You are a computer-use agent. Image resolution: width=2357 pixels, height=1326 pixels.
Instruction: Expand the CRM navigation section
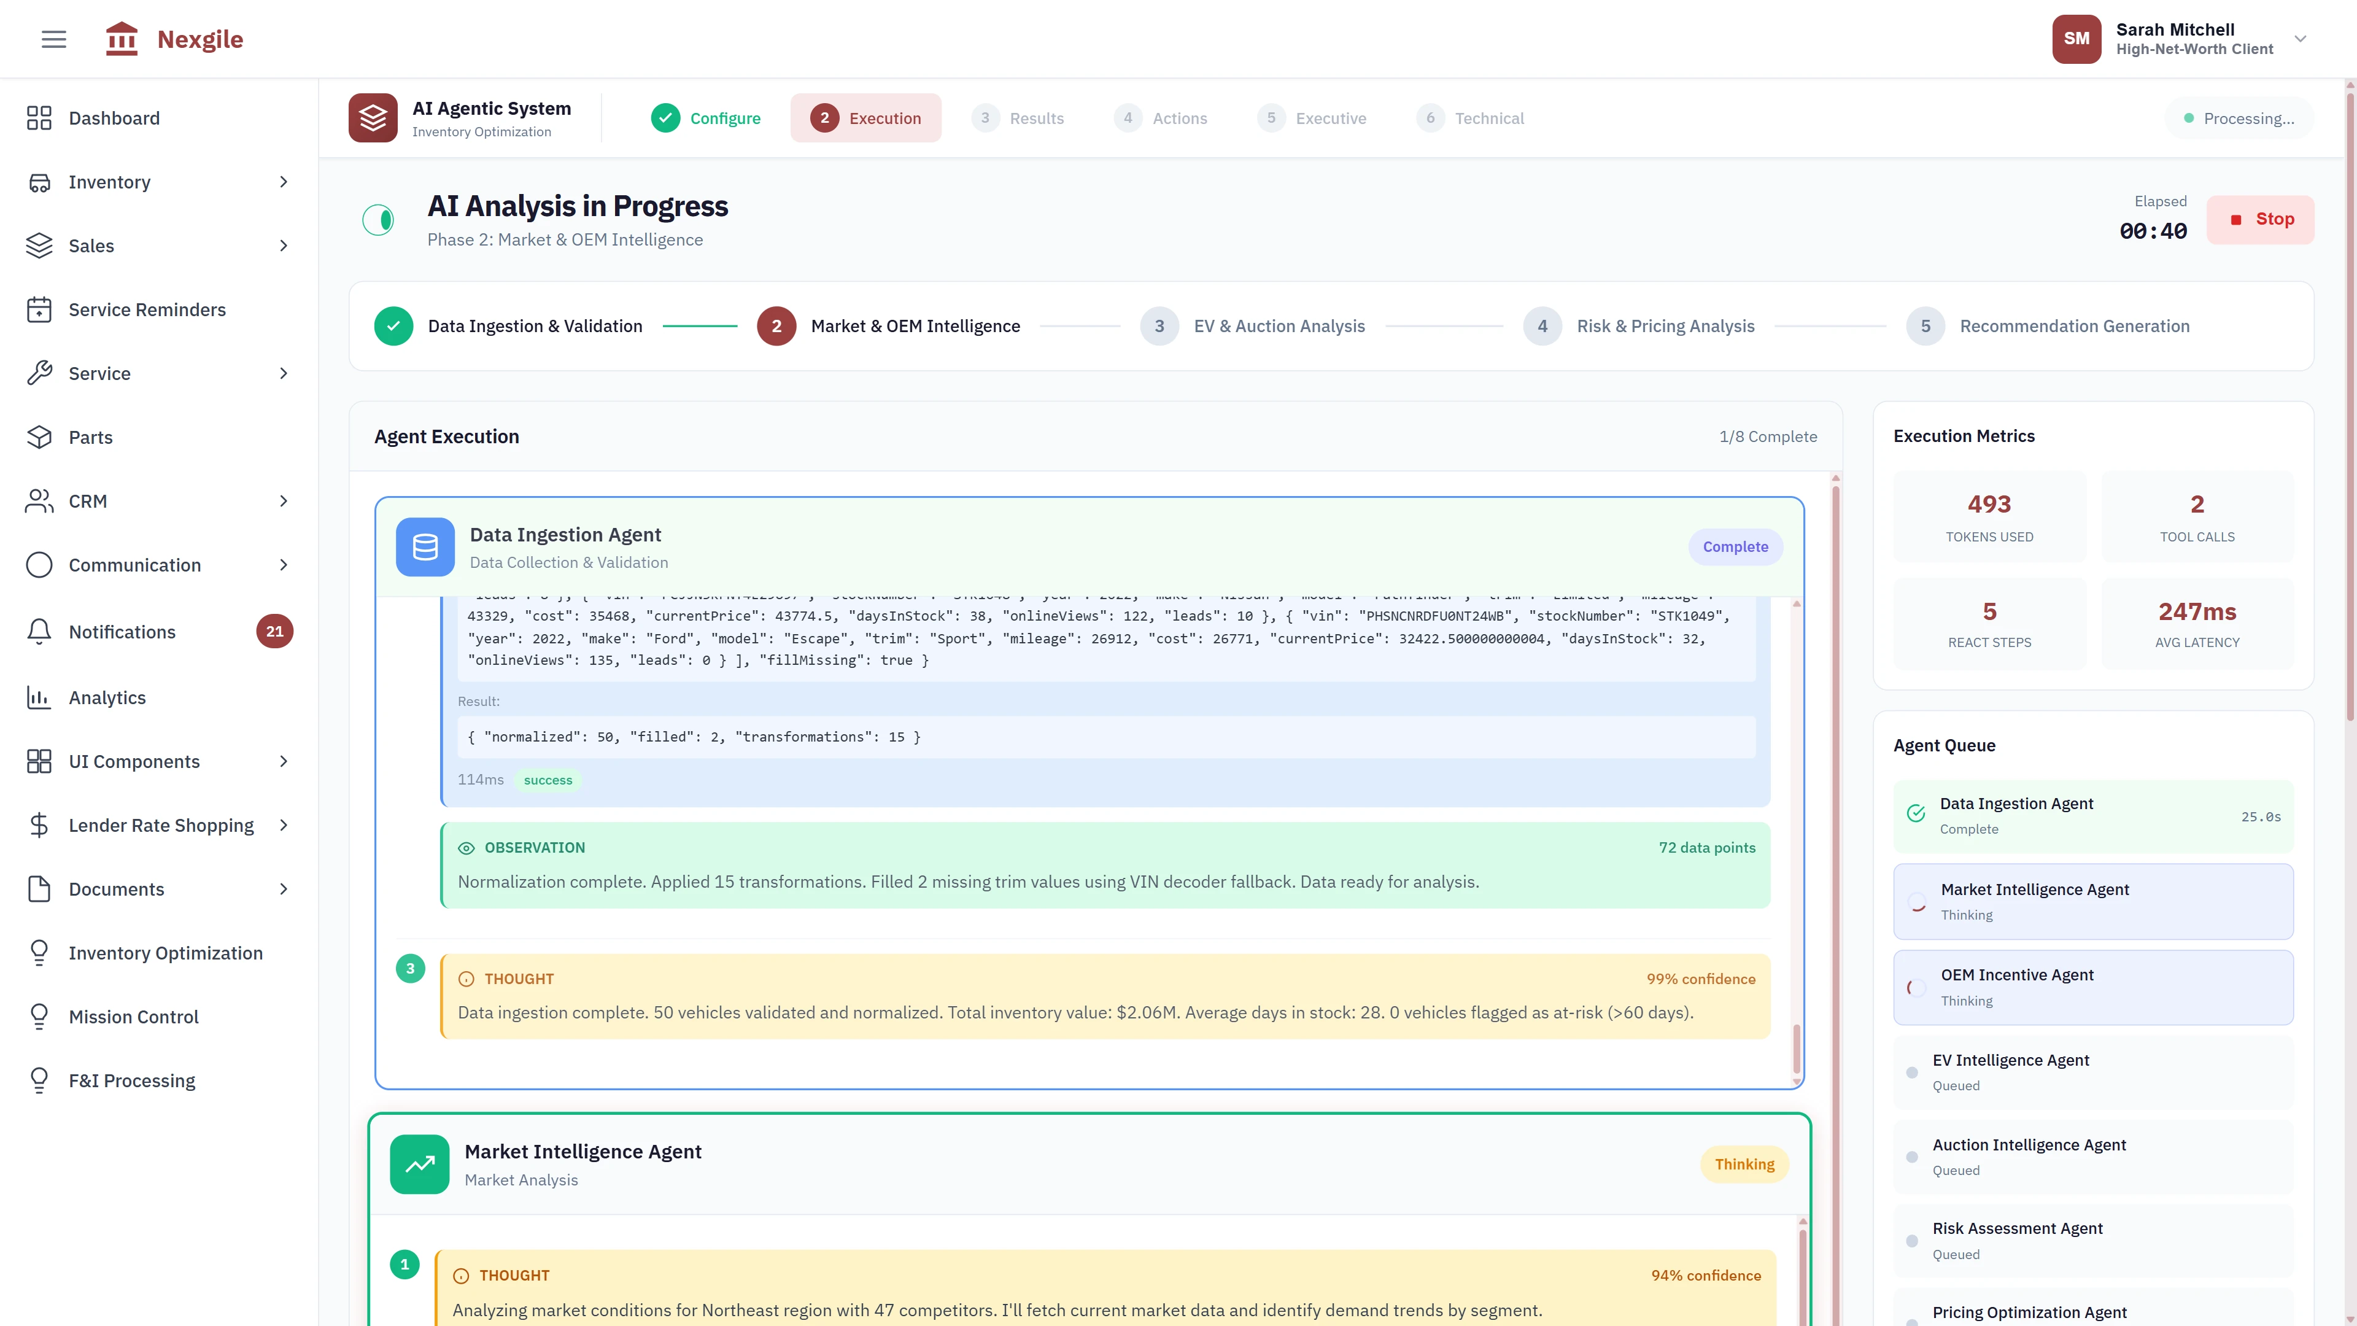click(283, 502)
